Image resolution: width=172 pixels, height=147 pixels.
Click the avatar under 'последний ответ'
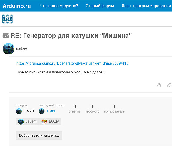coord(41,111)
